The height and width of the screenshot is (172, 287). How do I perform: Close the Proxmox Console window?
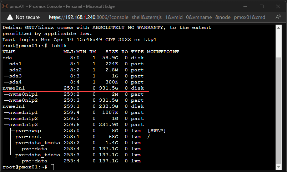coord(278,6)
